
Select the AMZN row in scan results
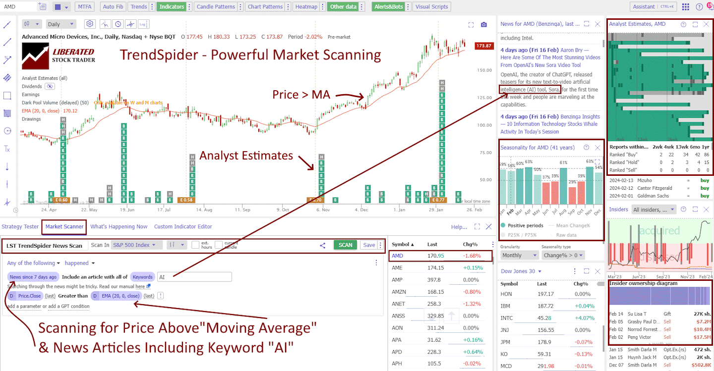point(440,292)
